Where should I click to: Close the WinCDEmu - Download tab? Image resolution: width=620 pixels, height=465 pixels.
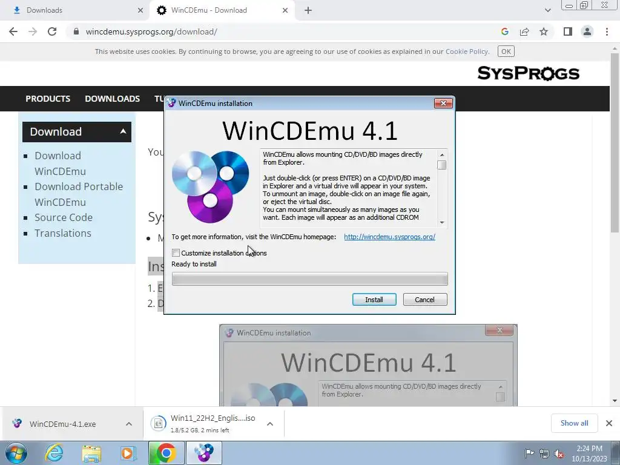(285, 10)
